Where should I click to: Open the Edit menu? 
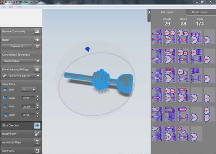pos(11,7)
